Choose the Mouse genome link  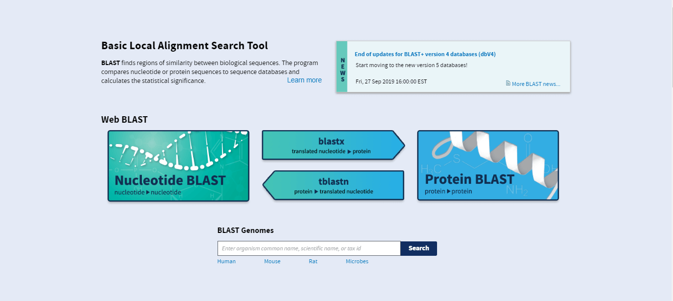click(x=272, y=261)
